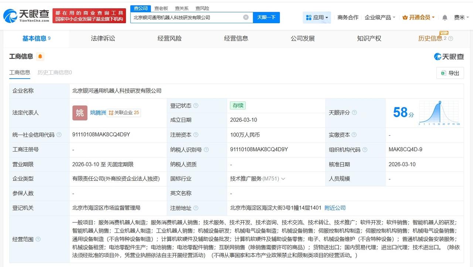Expand the 技术推广服务(M751) industry chevron
The height and width of the screenshot is (267, 473).
click(x=283, y=179)
